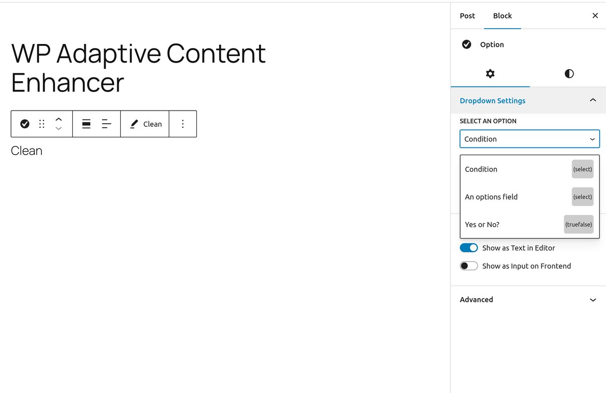
Task: Switch to the Block tab
Action: [x=502, y=16]
